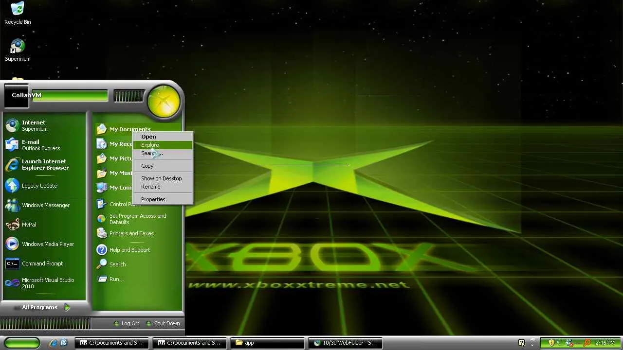Launch Microsoft Visual Studio 2010
This screenshot has width=623, height=350.
click(45, 283)
